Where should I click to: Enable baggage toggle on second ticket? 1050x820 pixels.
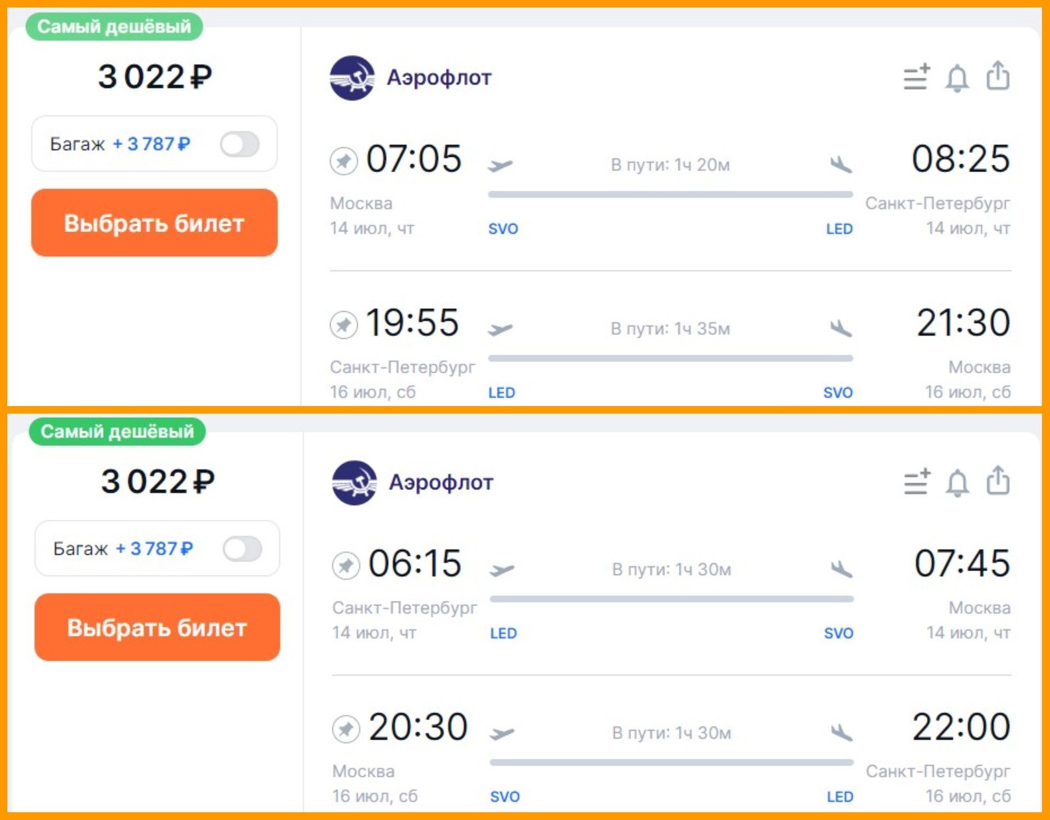[x=242, y=549]
